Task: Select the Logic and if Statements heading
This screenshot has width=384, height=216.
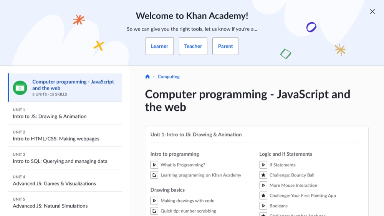Action: [286, 154]
